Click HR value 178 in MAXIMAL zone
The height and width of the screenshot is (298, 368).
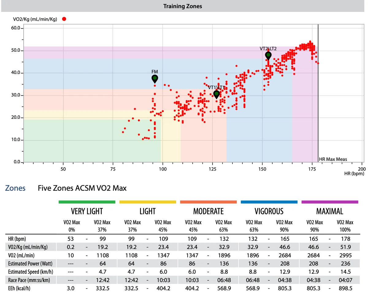pos(345,239)
